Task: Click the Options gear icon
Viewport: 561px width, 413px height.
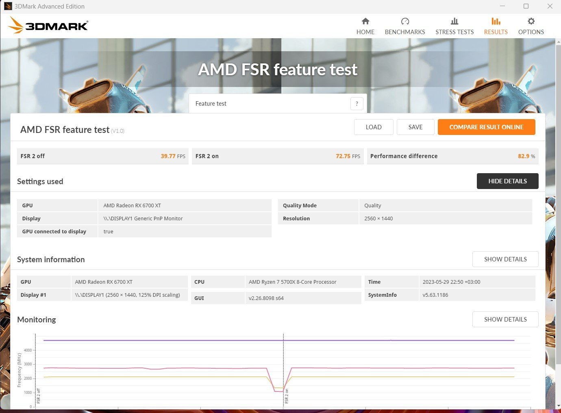Action: (531, 21)
